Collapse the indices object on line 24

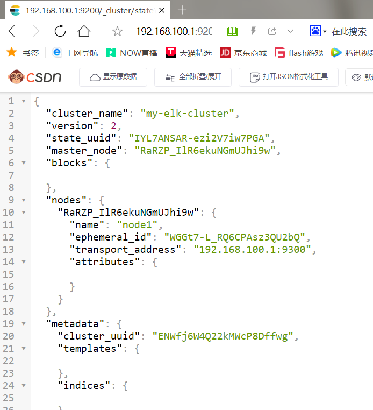coord(24,386)
